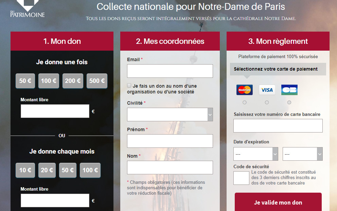Click the Fondation du Patrimoine logo

pos(27,8)
